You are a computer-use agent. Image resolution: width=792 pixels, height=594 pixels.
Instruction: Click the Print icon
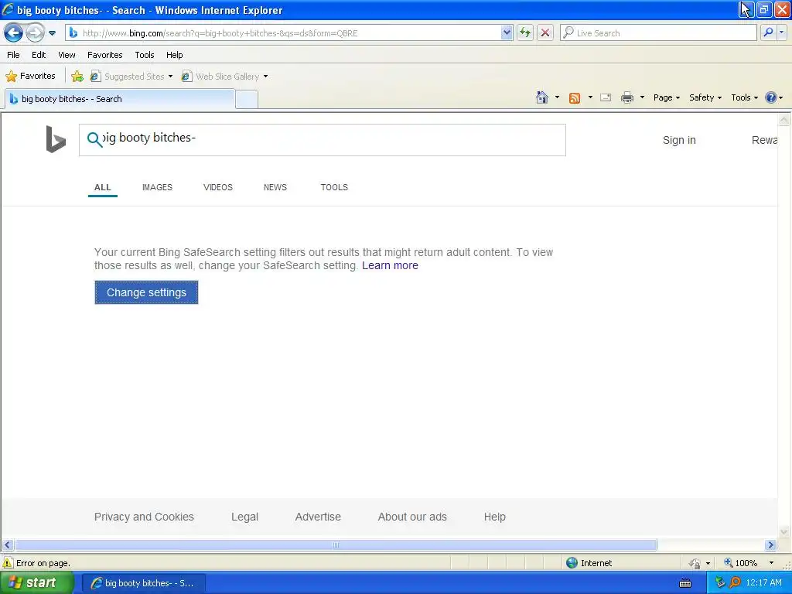pos(626,97)
